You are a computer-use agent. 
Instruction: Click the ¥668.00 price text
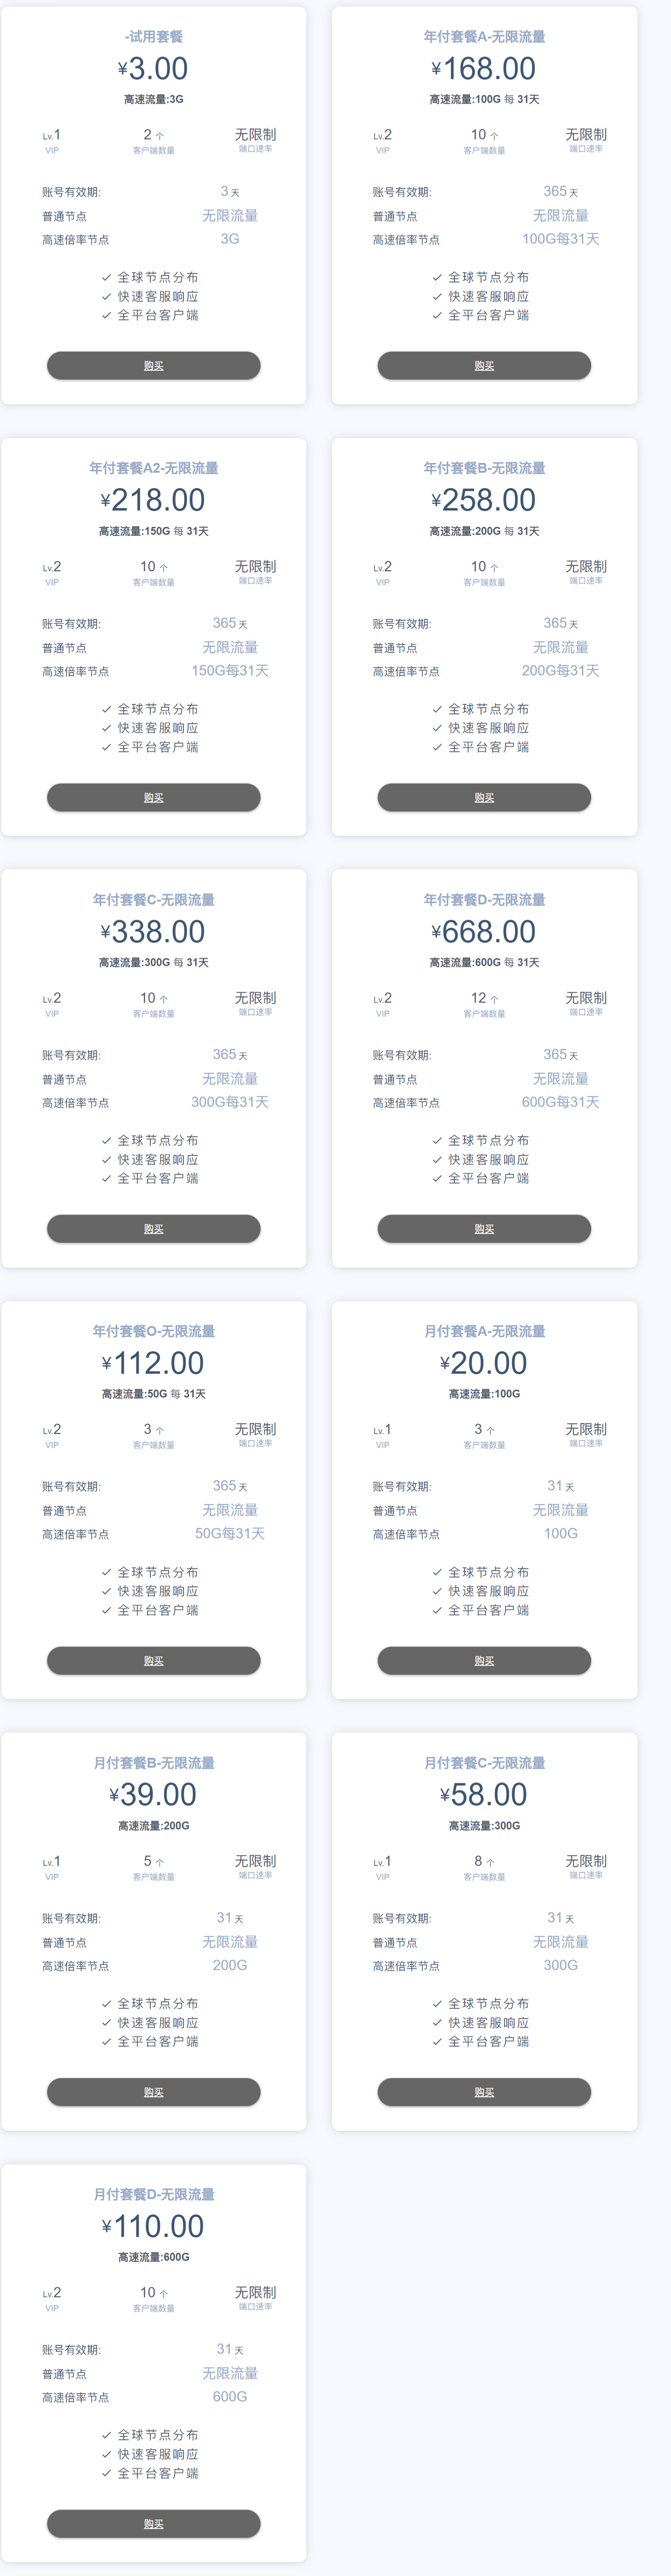484,932
